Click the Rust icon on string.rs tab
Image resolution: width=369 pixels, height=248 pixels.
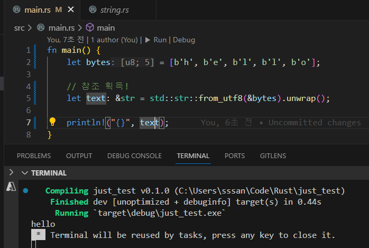coord(92,10)
